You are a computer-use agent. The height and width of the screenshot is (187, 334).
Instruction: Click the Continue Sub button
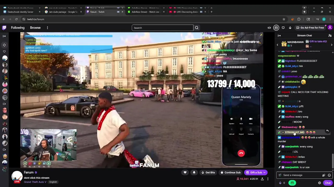(x=230, y=172)
